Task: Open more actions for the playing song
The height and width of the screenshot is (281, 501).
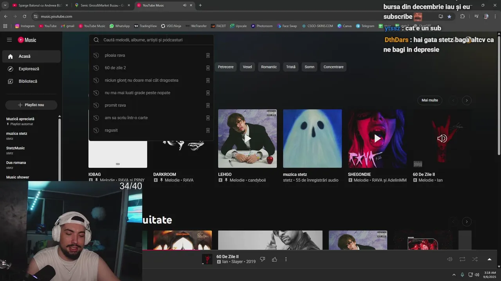Action: click(x=286, y=259)
